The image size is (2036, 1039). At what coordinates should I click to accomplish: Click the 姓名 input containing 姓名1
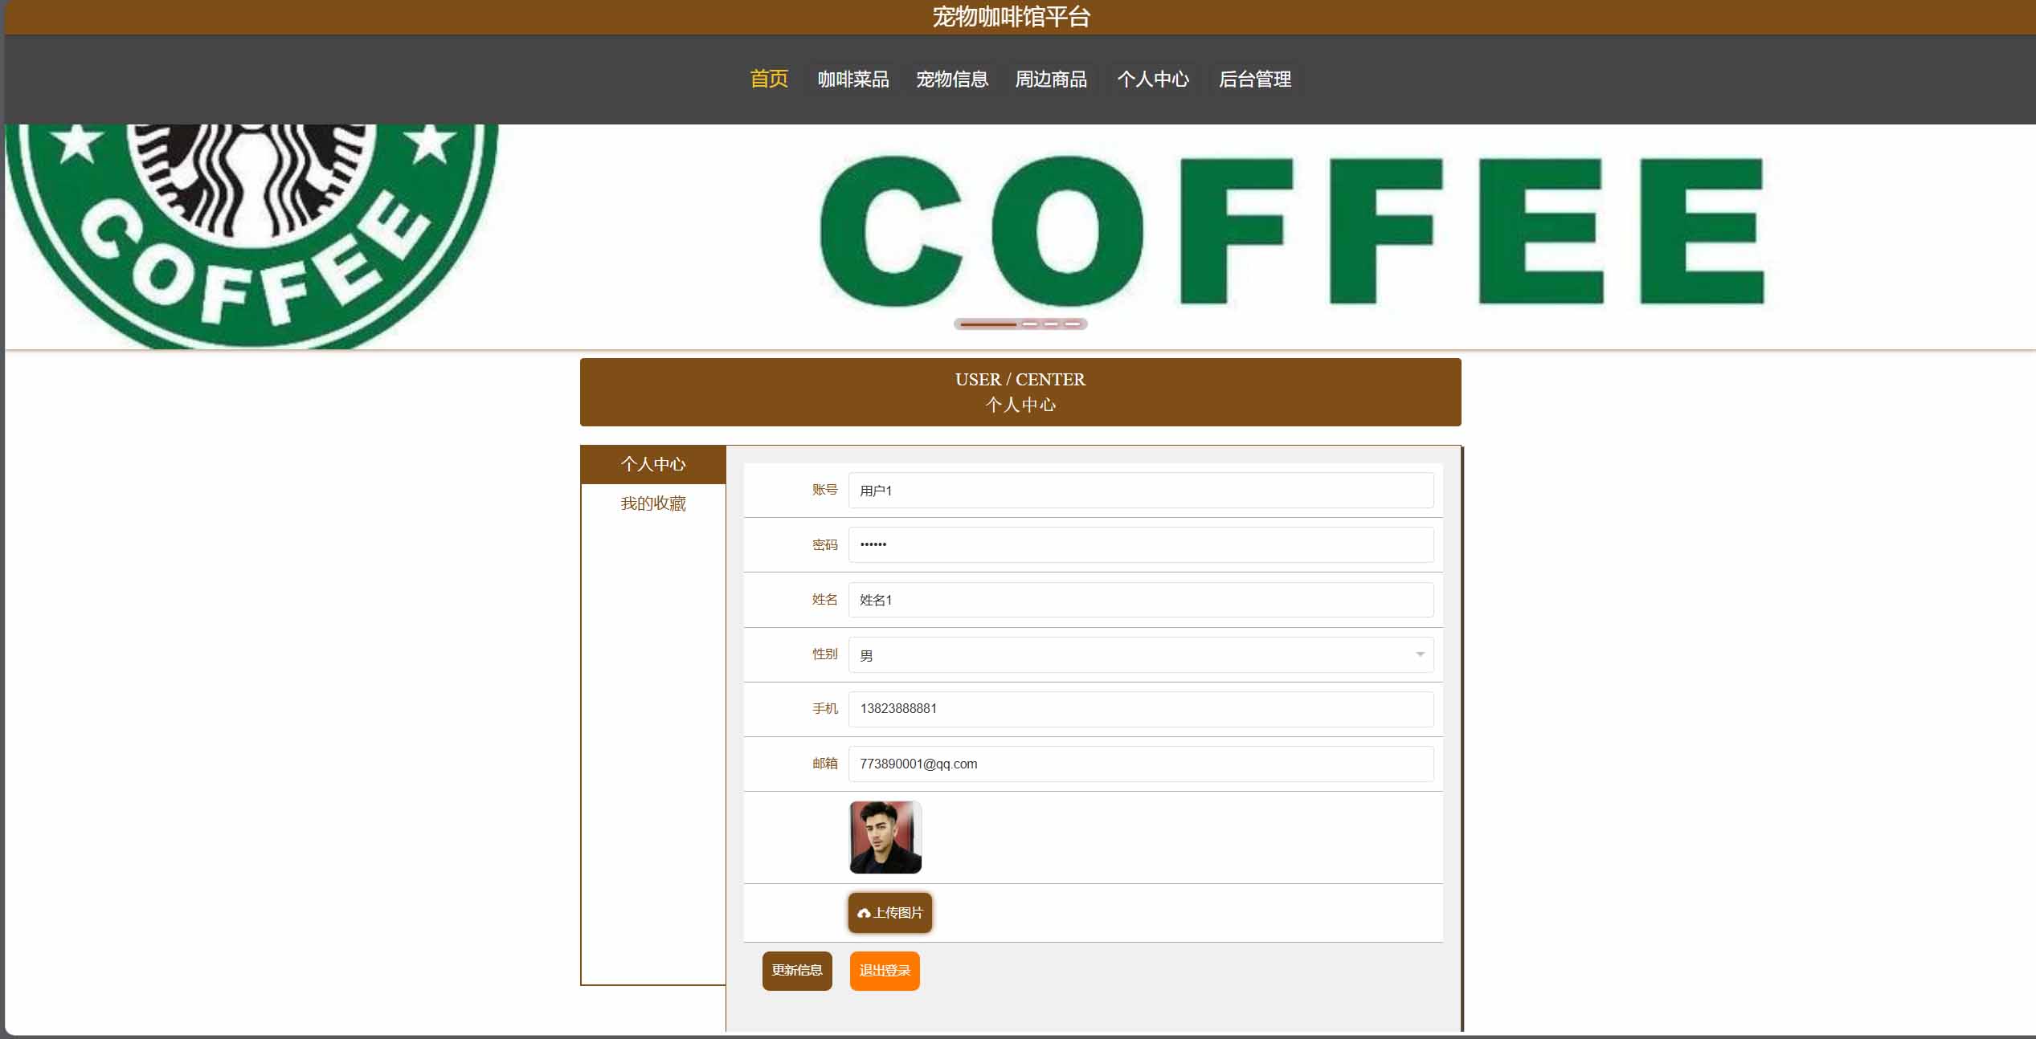pyautogui.click(x=1141, y=600)
